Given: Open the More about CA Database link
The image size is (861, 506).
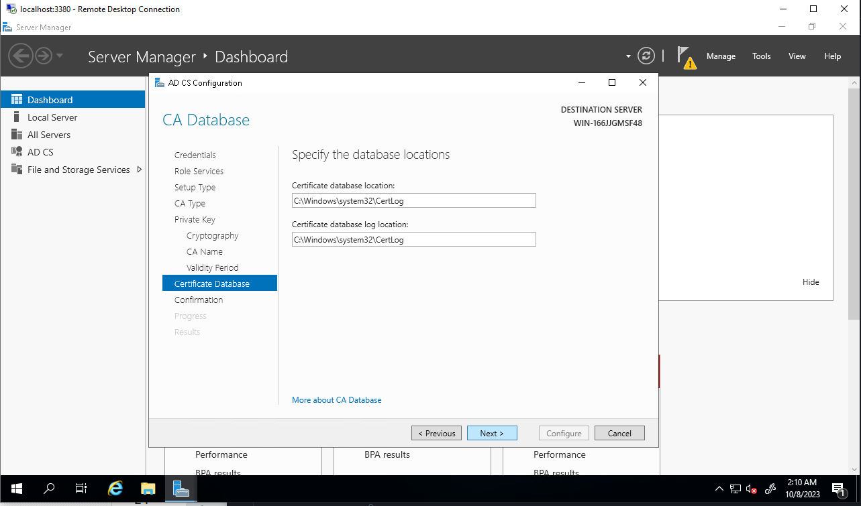Looking at the screenshot, I should coord(336,400).
